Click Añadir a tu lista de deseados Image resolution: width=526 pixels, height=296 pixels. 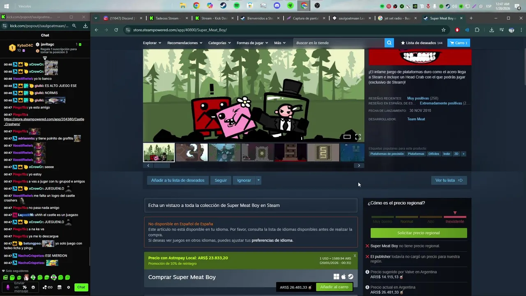pos(178,180)
